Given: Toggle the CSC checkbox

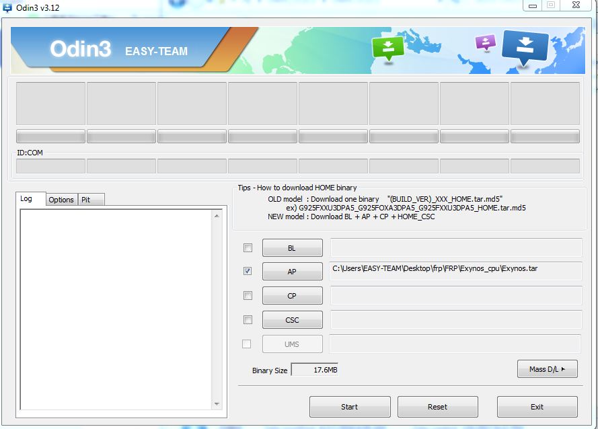Looking at the screenshot, I should pyautogui.click(x=248, y=319).
